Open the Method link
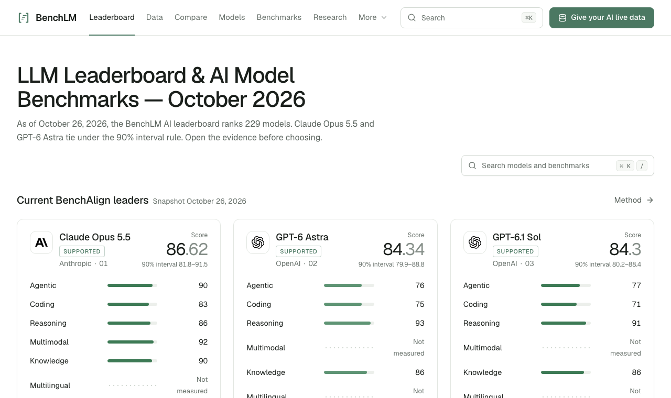This screenshot has height=398, width=671. click(634, 200)
